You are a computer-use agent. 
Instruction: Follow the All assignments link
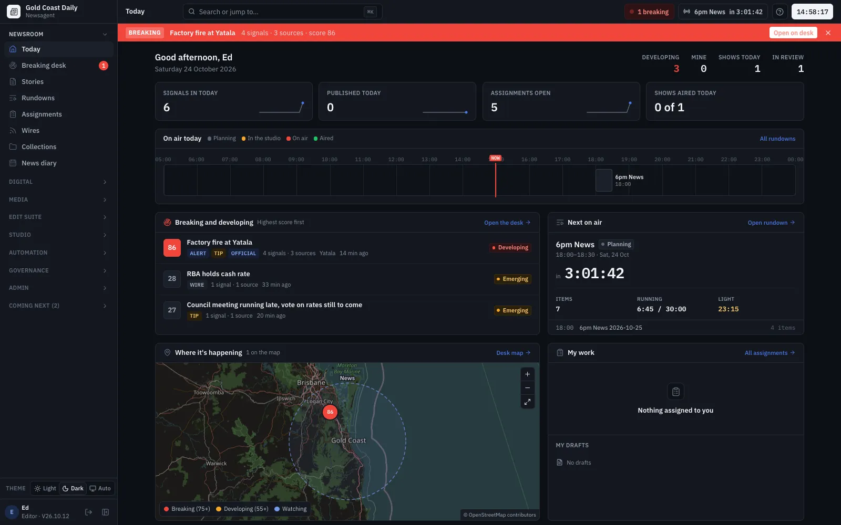(770, 353)
